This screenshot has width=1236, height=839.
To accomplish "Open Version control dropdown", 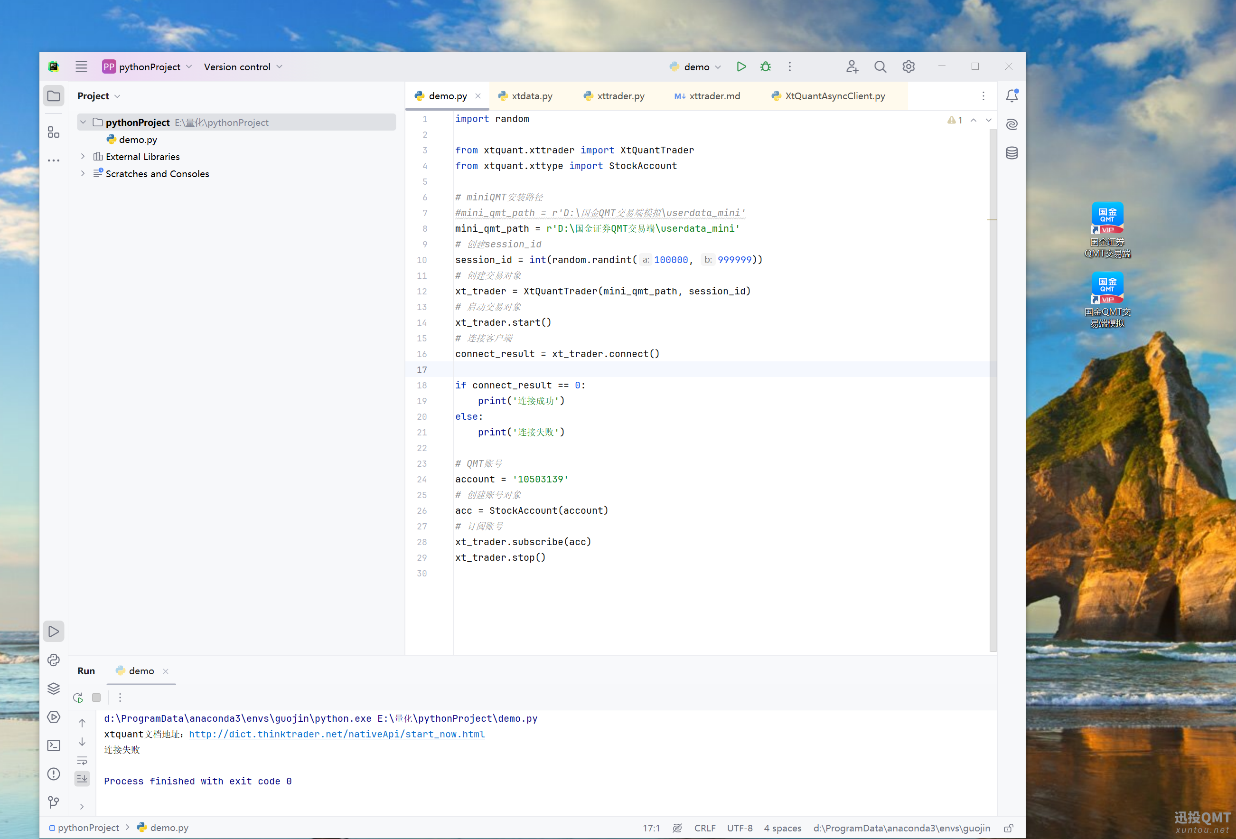I will tap(243, 66).
